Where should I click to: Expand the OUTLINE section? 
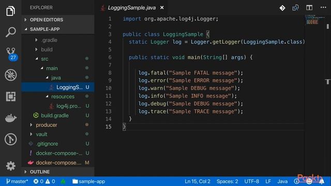[x=58, y=172]
